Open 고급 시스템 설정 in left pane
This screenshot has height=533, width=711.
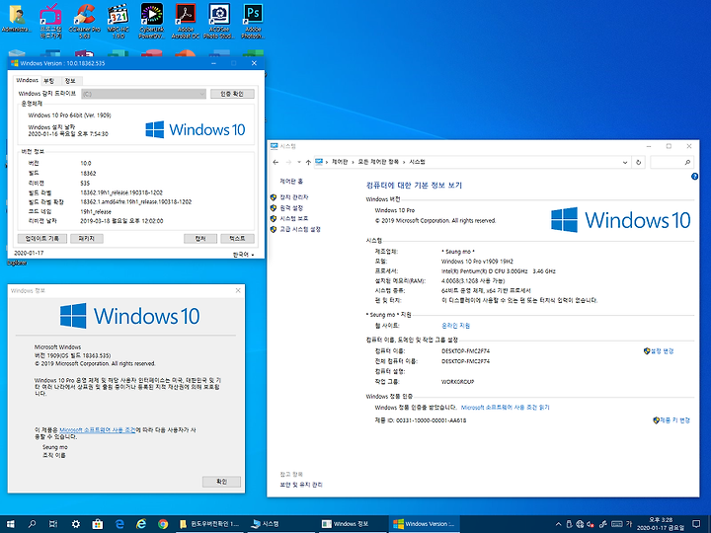300,229
